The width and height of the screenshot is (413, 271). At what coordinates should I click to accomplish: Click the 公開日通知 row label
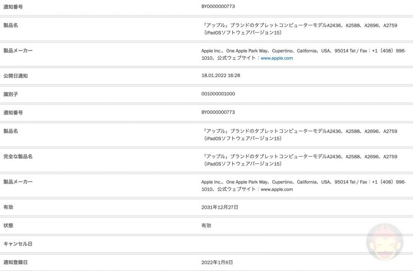(x=15, y=76)
